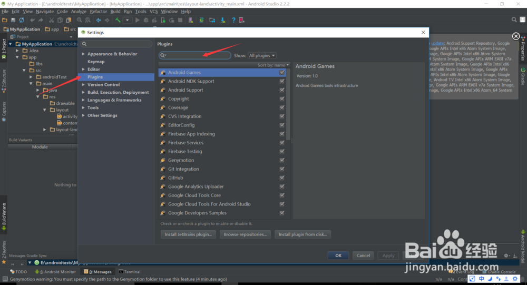
Task: Click the Synchronize refresh icon
Action: [22, 20]
